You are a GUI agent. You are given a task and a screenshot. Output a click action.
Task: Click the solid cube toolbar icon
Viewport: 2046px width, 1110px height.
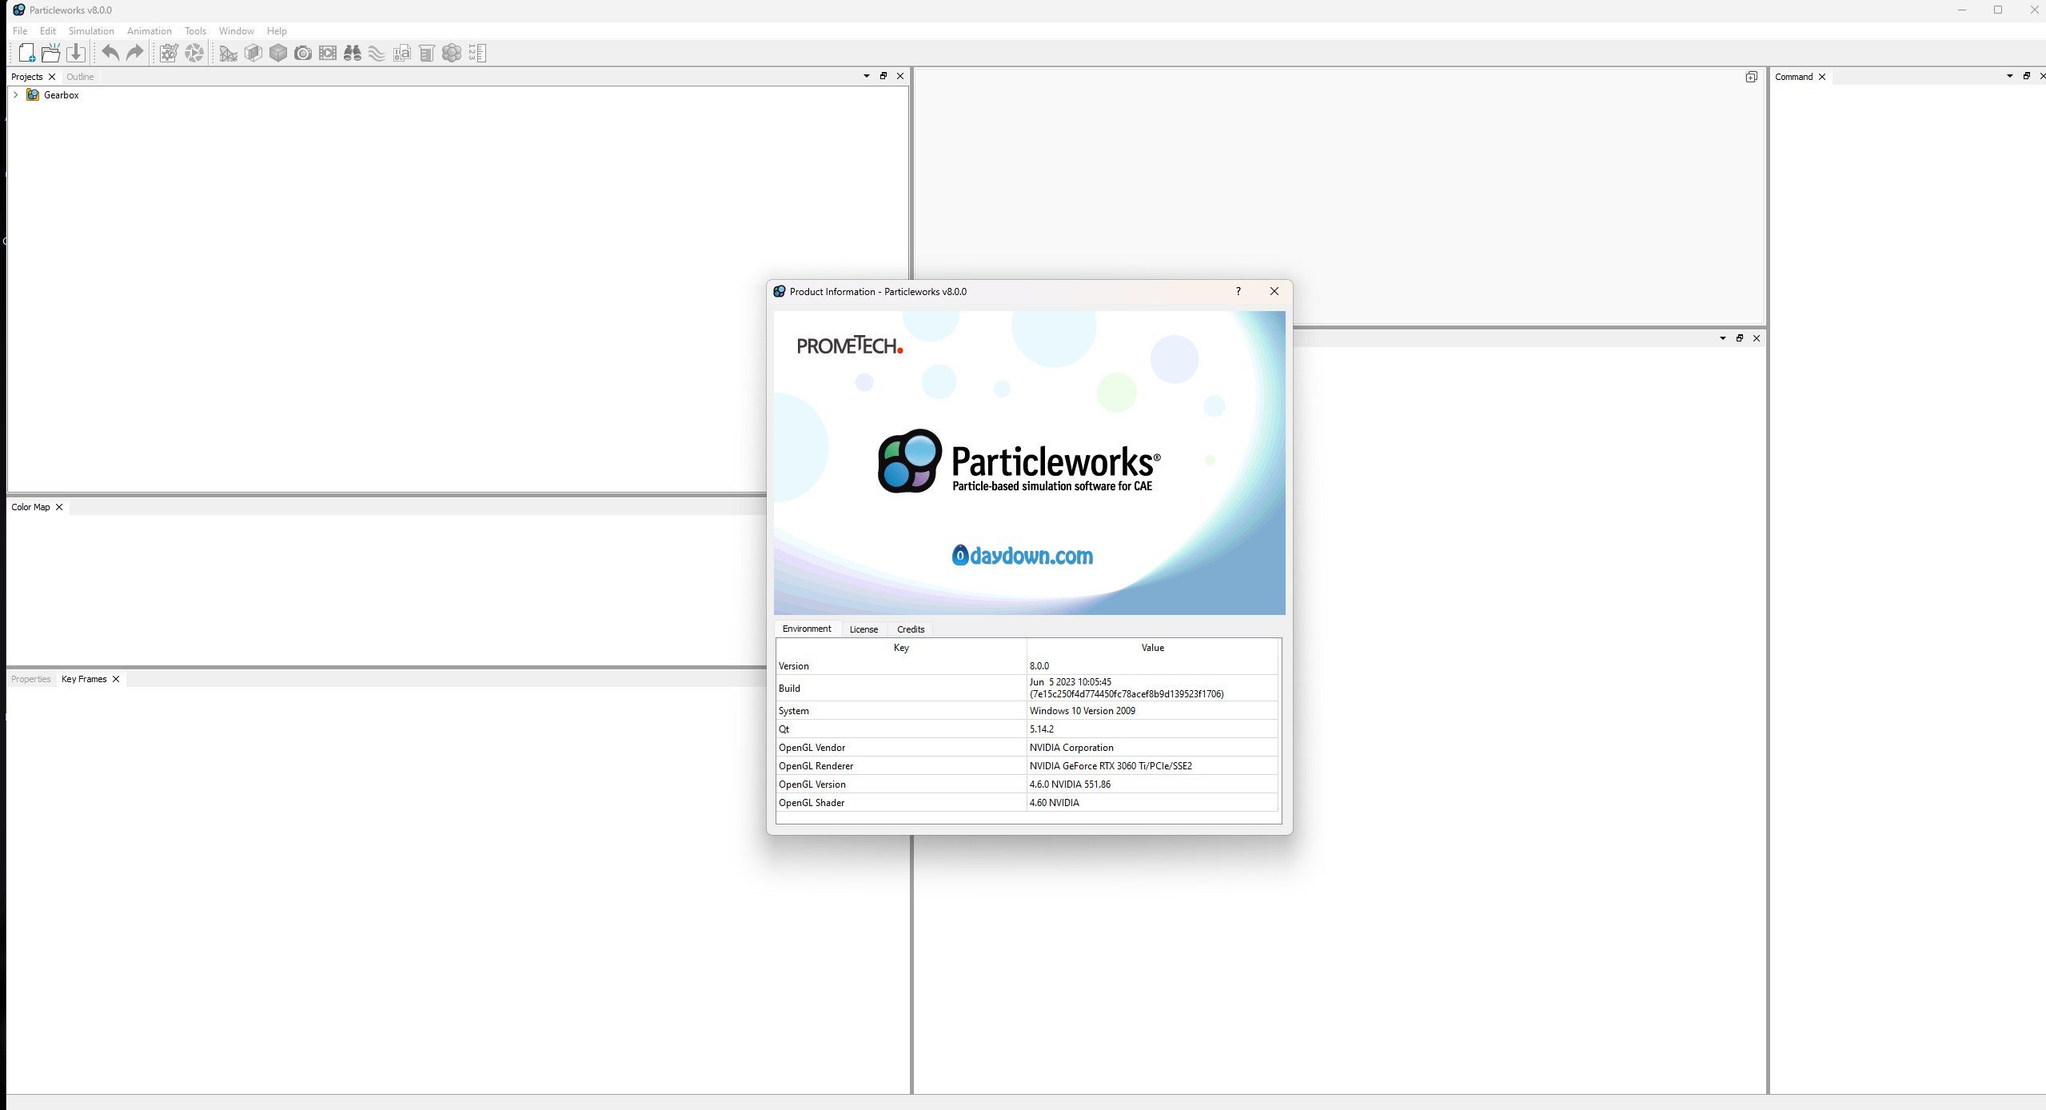click(x=278, y=53)
